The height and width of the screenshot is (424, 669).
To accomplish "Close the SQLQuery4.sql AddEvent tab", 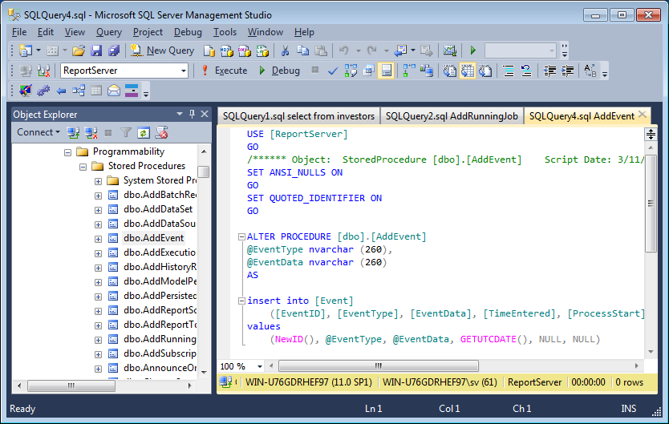I will (x=642, y=114).
